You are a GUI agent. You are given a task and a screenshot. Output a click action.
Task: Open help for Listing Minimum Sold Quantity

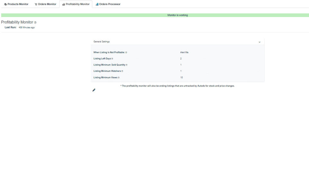tap(126, 65)
